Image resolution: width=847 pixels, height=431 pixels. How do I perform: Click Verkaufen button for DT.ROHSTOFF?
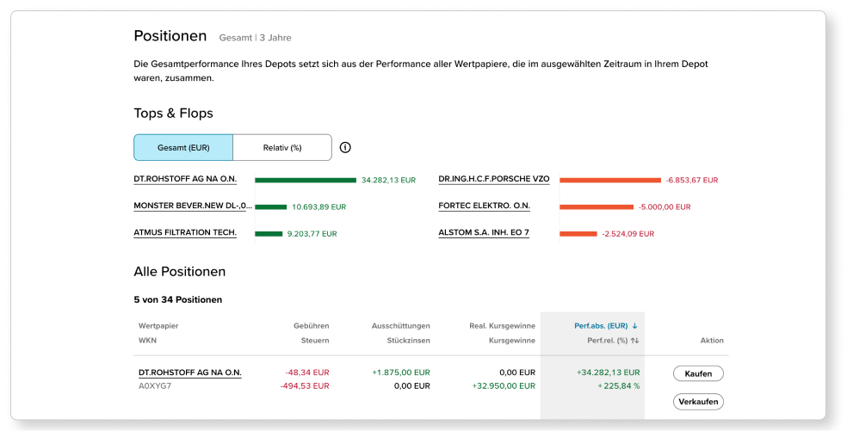click(698, 402)
